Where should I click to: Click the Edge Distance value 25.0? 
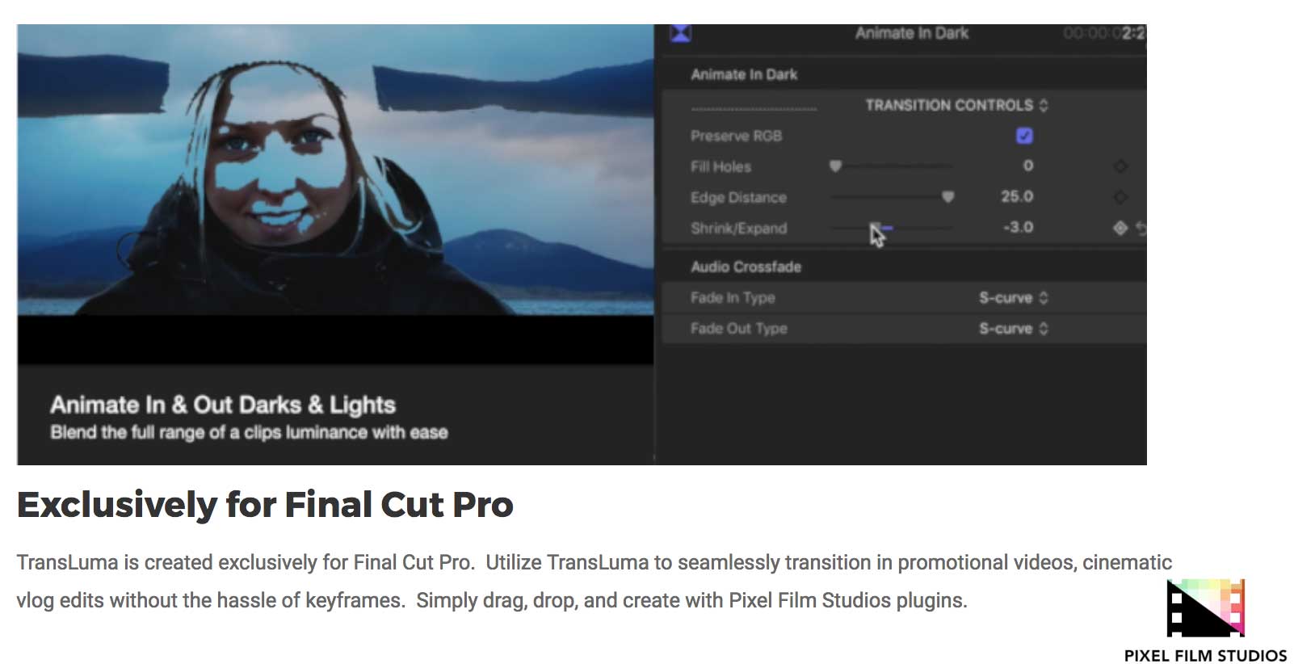tap(1017, 196)
